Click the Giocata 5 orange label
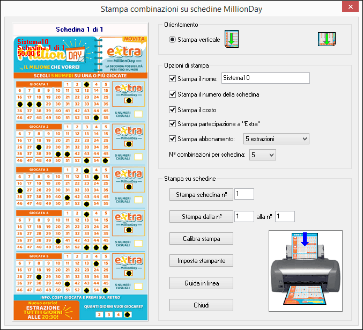Screen dimensions: 363x330 pos(39,256)
